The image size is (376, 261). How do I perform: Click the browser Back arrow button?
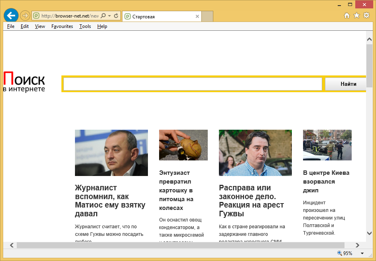point(11,16)
